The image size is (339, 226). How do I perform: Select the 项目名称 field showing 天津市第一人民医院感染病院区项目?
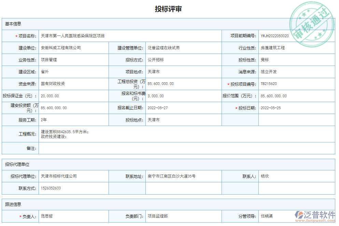point(72,36)
